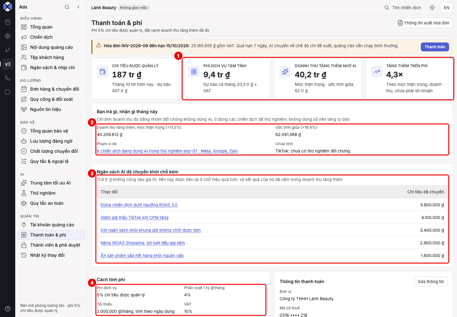Open 'Thành viên & phê duyệt'
The image size is (457, 317).
(x=51, y=245)
